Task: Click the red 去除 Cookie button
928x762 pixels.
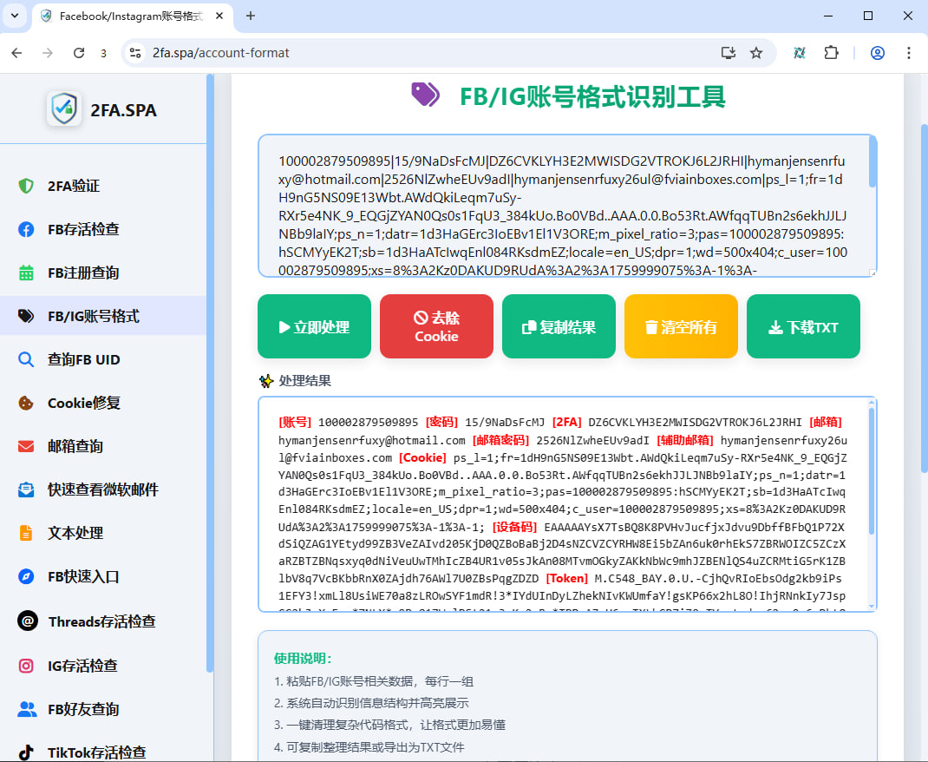Action: coord(436,326)
